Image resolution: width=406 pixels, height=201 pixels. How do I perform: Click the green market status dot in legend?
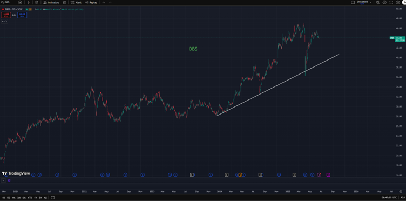(26, 9)
